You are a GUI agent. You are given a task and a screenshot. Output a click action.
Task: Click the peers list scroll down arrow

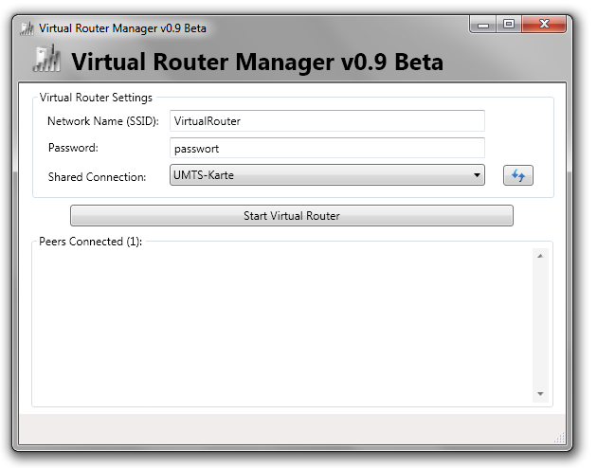[540, 394]
